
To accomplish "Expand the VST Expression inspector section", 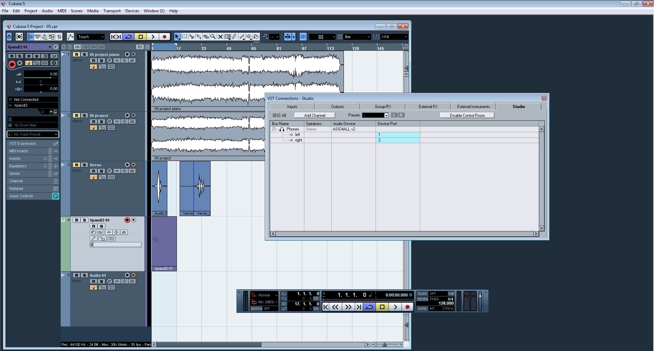I will click(x=33, y=143).
